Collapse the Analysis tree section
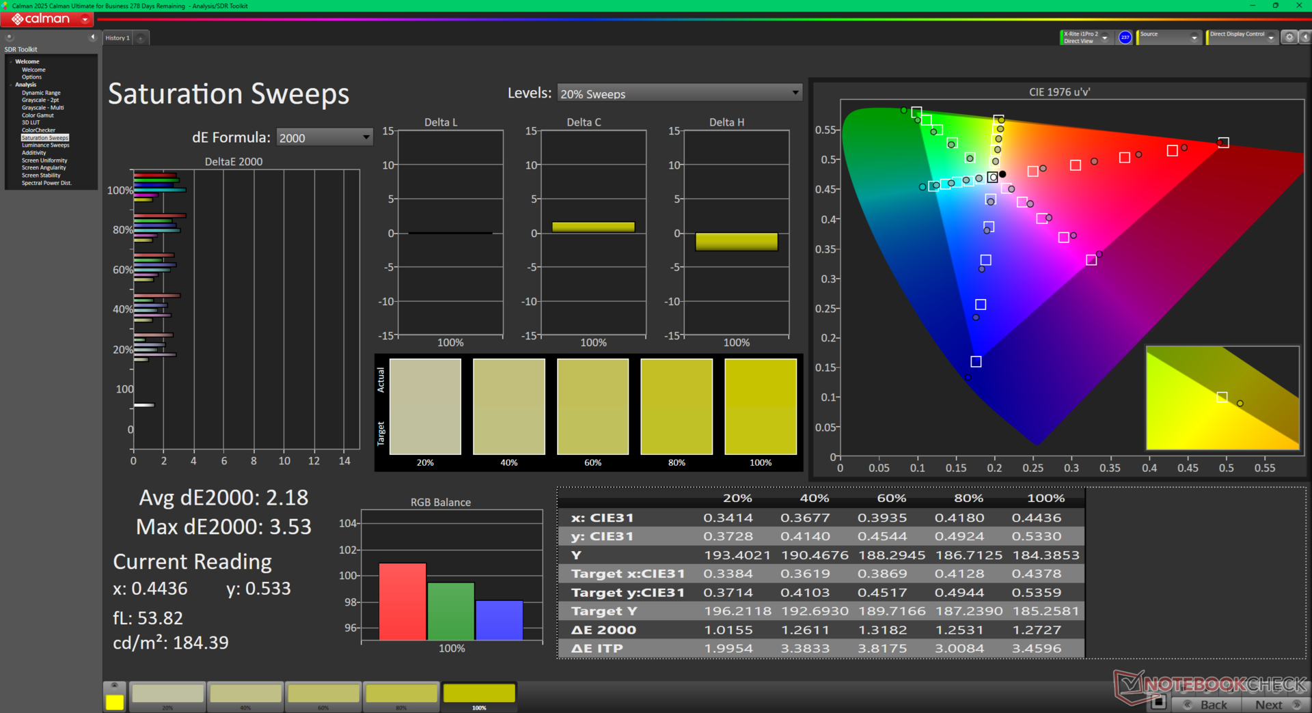 tap(11, 85)
